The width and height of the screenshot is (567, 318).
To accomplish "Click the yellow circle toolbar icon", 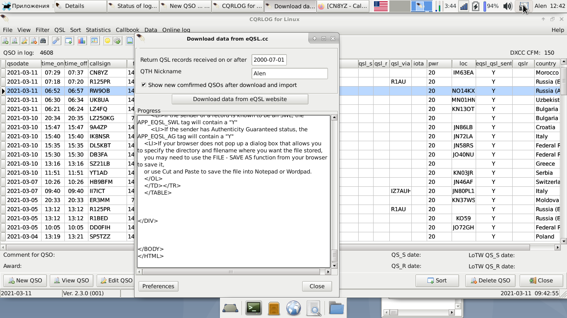I will pyautogui.click(x=108, y=41).
